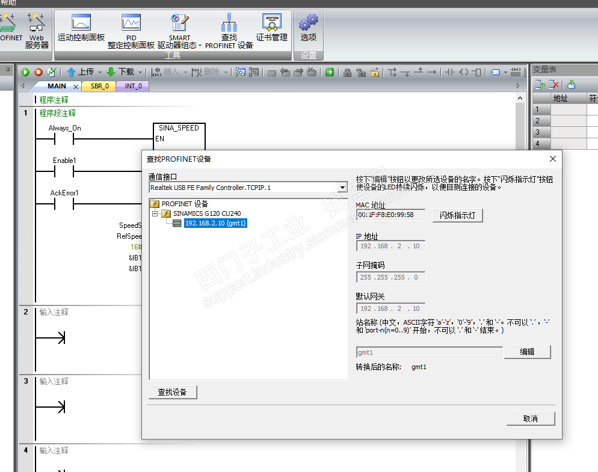Click the Web Server wizard icon
This screenshot has width=598, height=472.
coord(37,31)
